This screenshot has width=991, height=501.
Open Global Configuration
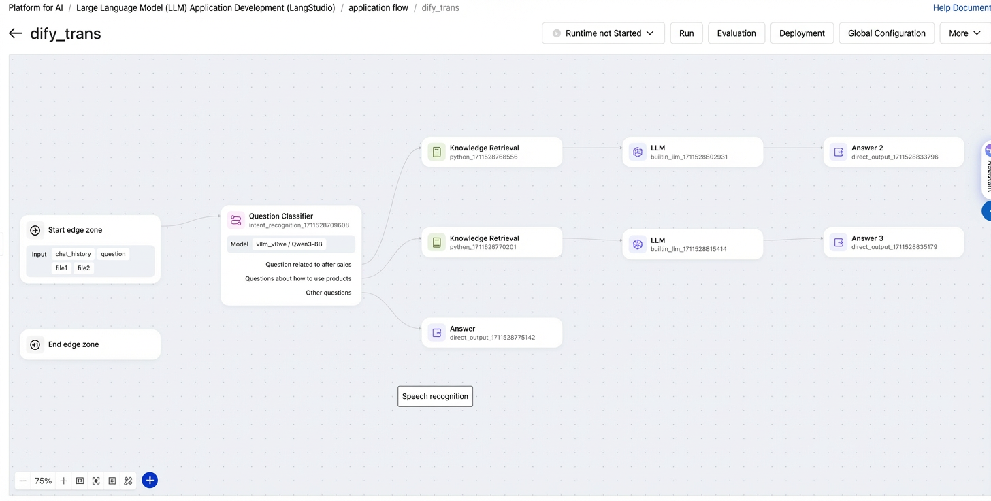(887, 33)
